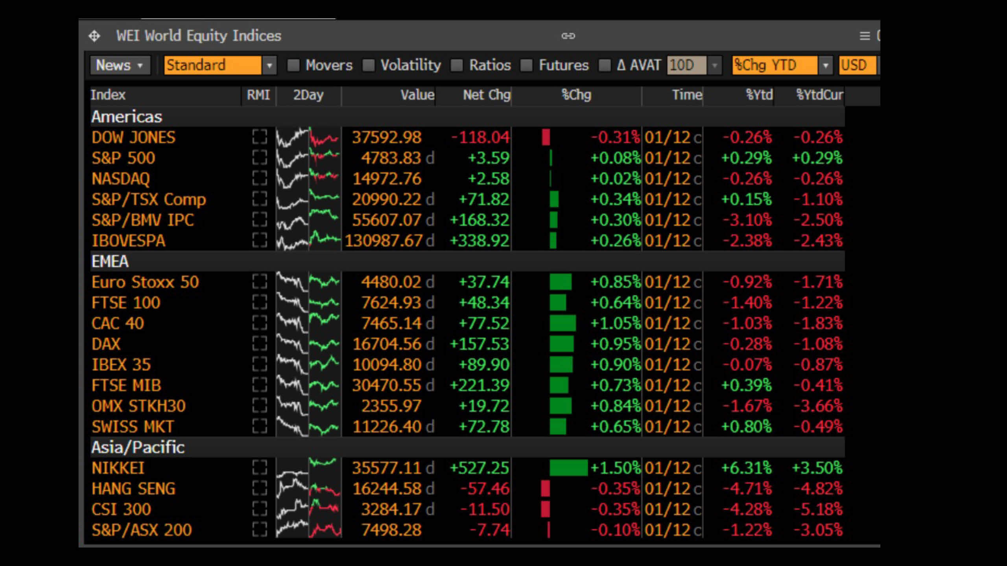Click the 10D AVAT period field
Viewport: 1007px width, 566px height.
[687, 65]
